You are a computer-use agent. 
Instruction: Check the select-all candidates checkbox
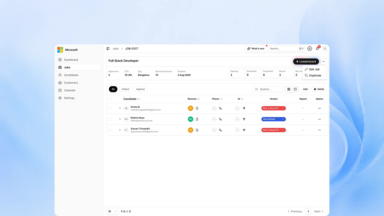[x=110, y=99]
